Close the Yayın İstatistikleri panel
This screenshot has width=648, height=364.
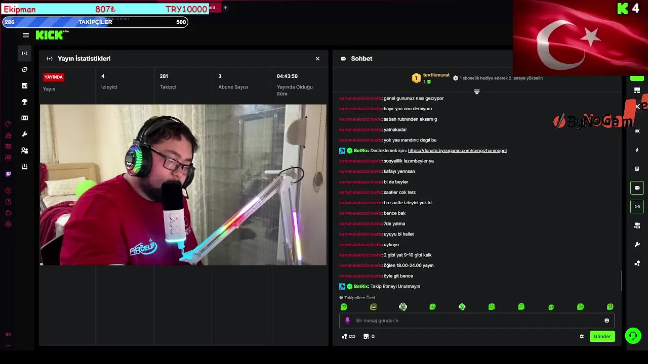pyautogui.click(x=317, y=59)
